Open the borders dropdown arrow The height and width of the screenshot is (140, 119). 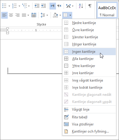click(70, 15)
